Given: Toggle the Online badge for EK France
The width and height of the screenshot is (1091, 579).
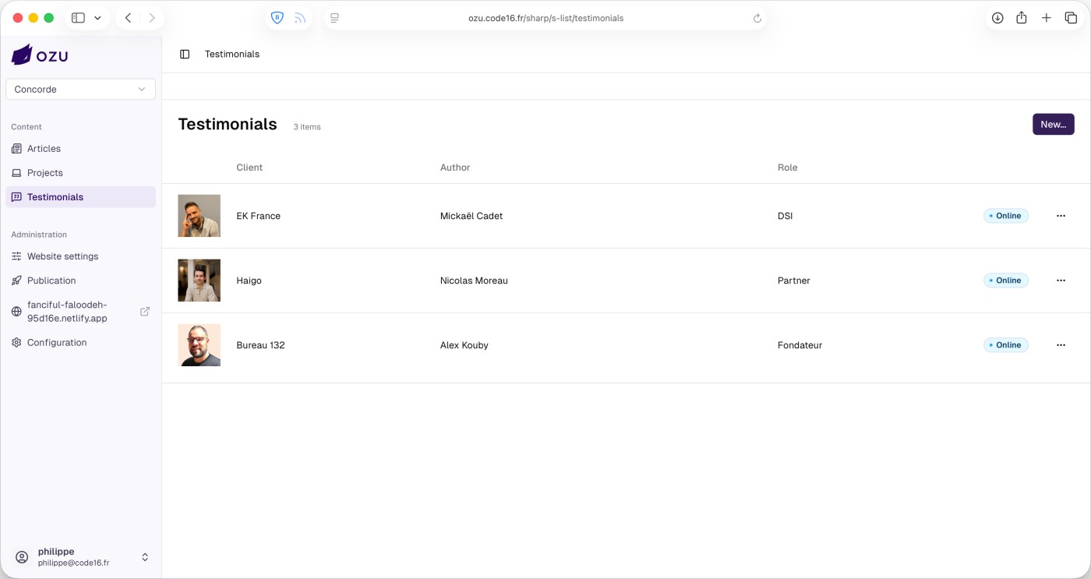Looking at the screenshot, I should 1005,215.
